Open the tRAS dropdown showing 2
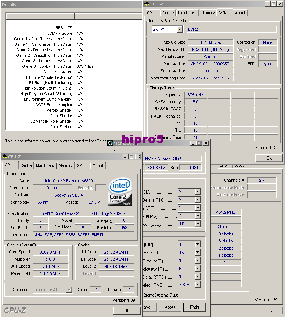 pyautogui.click(x=197, y=216)
